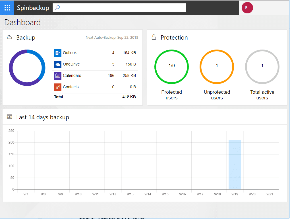Click the Calendars size 258 KB
The height and width of the screenshot is (219, 290).
tap(129, 75)
